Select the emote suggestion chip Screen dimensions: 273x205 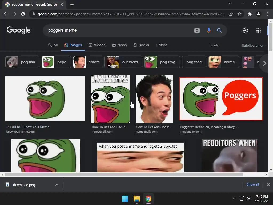pyautogui.click(x=89, y=62)
